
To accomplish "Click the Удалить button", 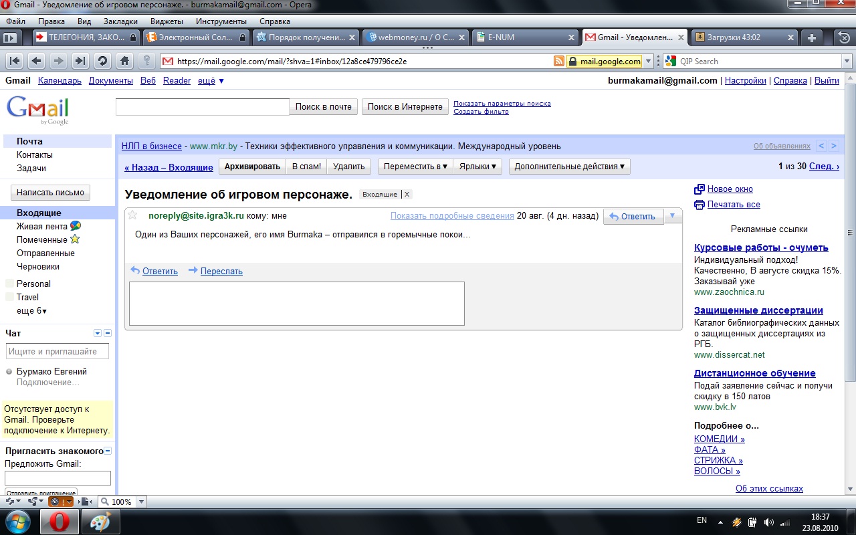I will click(348, 167).
